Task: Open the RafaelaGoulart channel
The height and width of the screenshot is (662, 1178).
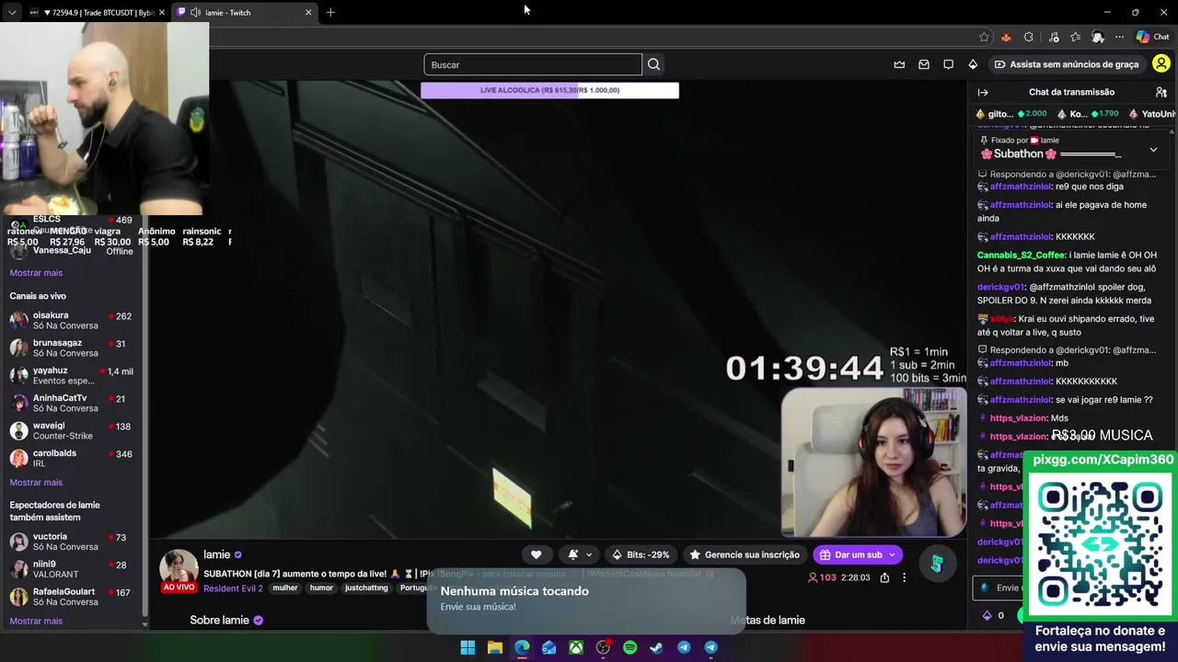Action: [x=72, y=597]
